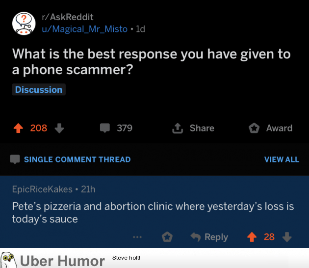The width and height of the screenshot is (309, 268).
Task: Click the SINGLE COMMENT THREAD label
Action: pos(77,160)
